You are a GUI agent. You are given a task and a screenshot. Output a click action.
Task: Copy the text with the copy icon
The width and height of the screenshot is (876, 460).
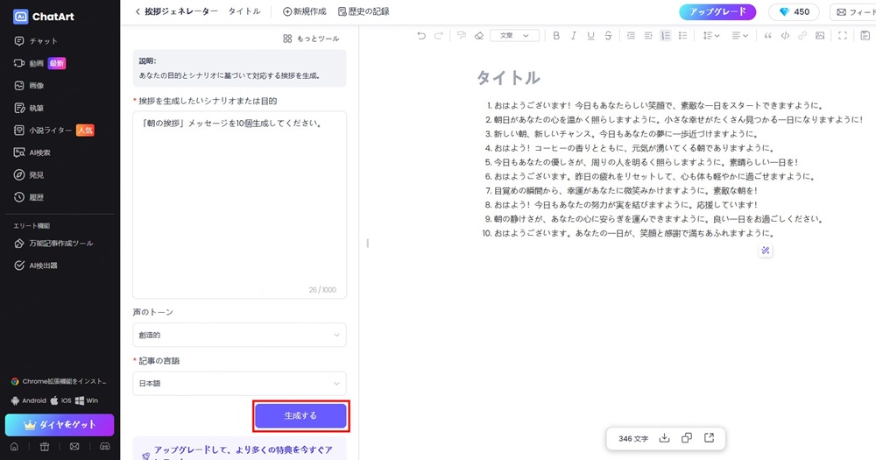coord(687,438)
